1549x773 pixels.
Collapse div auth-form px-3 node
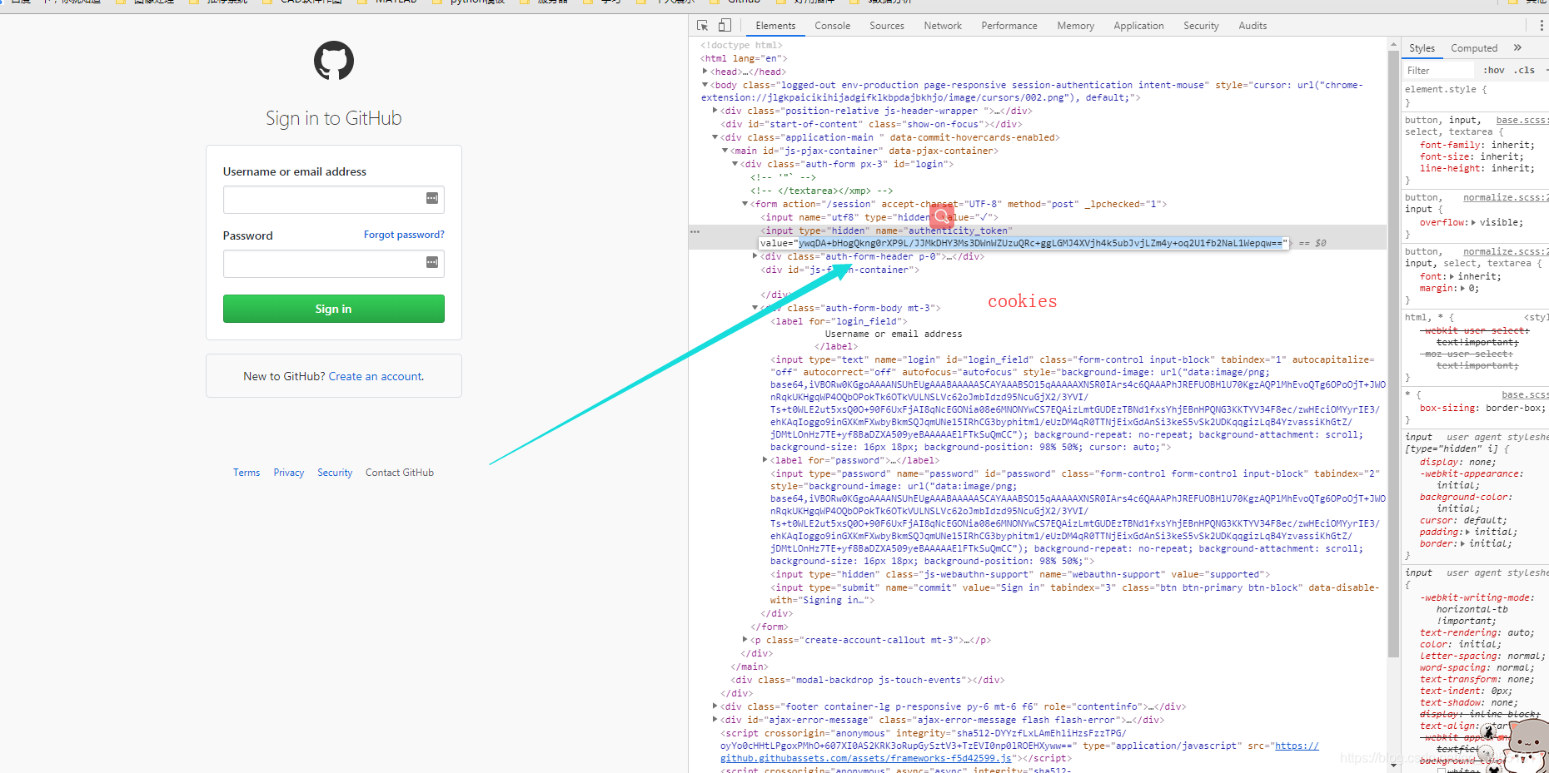(x=735, y=164)
